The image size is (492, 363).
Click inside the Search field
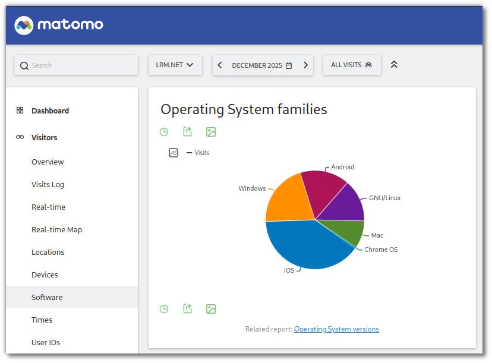coord(75,65)
